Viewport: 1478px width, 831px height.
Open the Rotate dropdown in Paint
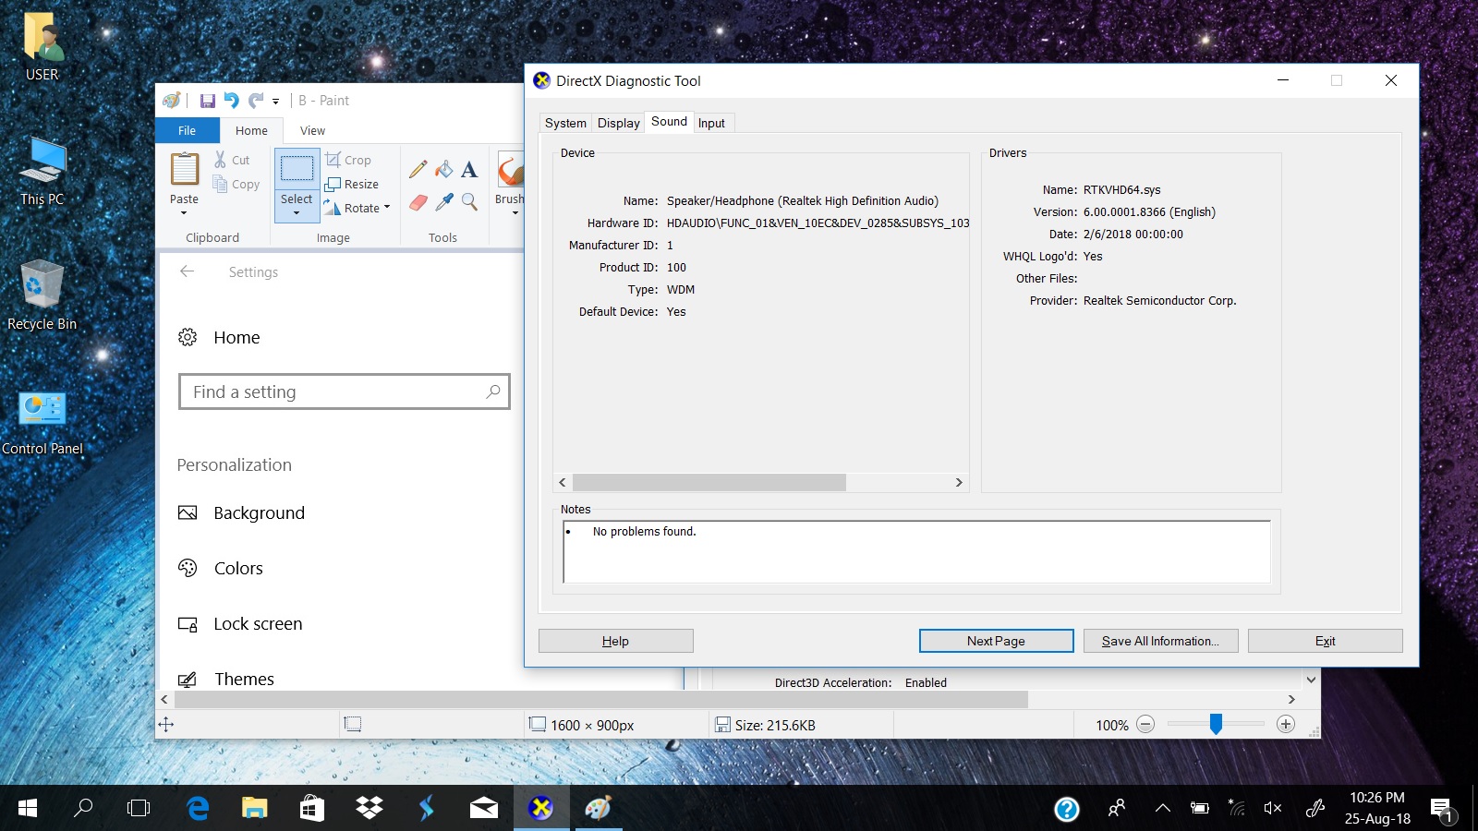click(357, 208)
